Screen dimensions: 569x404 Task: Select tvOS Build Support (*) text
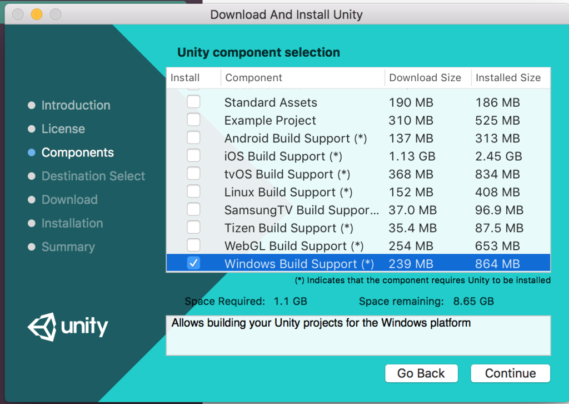pos(287,174)
